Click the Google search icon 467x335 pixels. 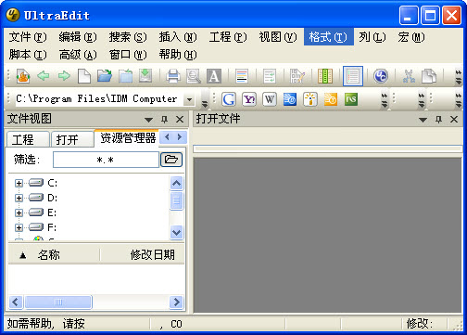click(x=229, y=99)
